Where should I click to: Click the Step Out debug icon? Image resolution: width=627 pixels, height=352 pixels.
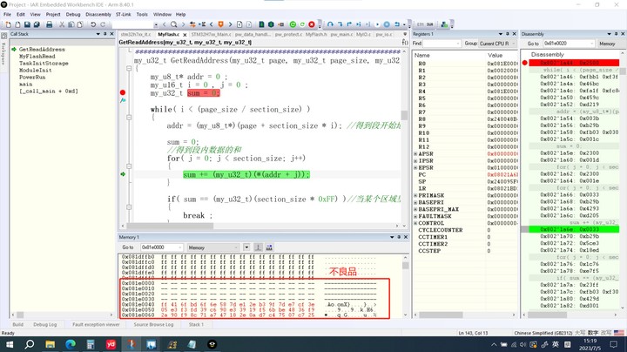coord(349,24)
